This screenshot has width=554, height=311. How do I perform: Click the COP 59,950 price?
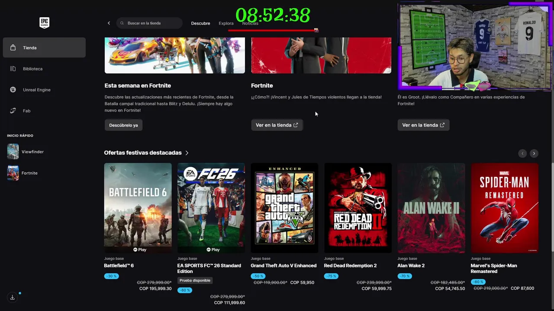click(x=302, y=282)
